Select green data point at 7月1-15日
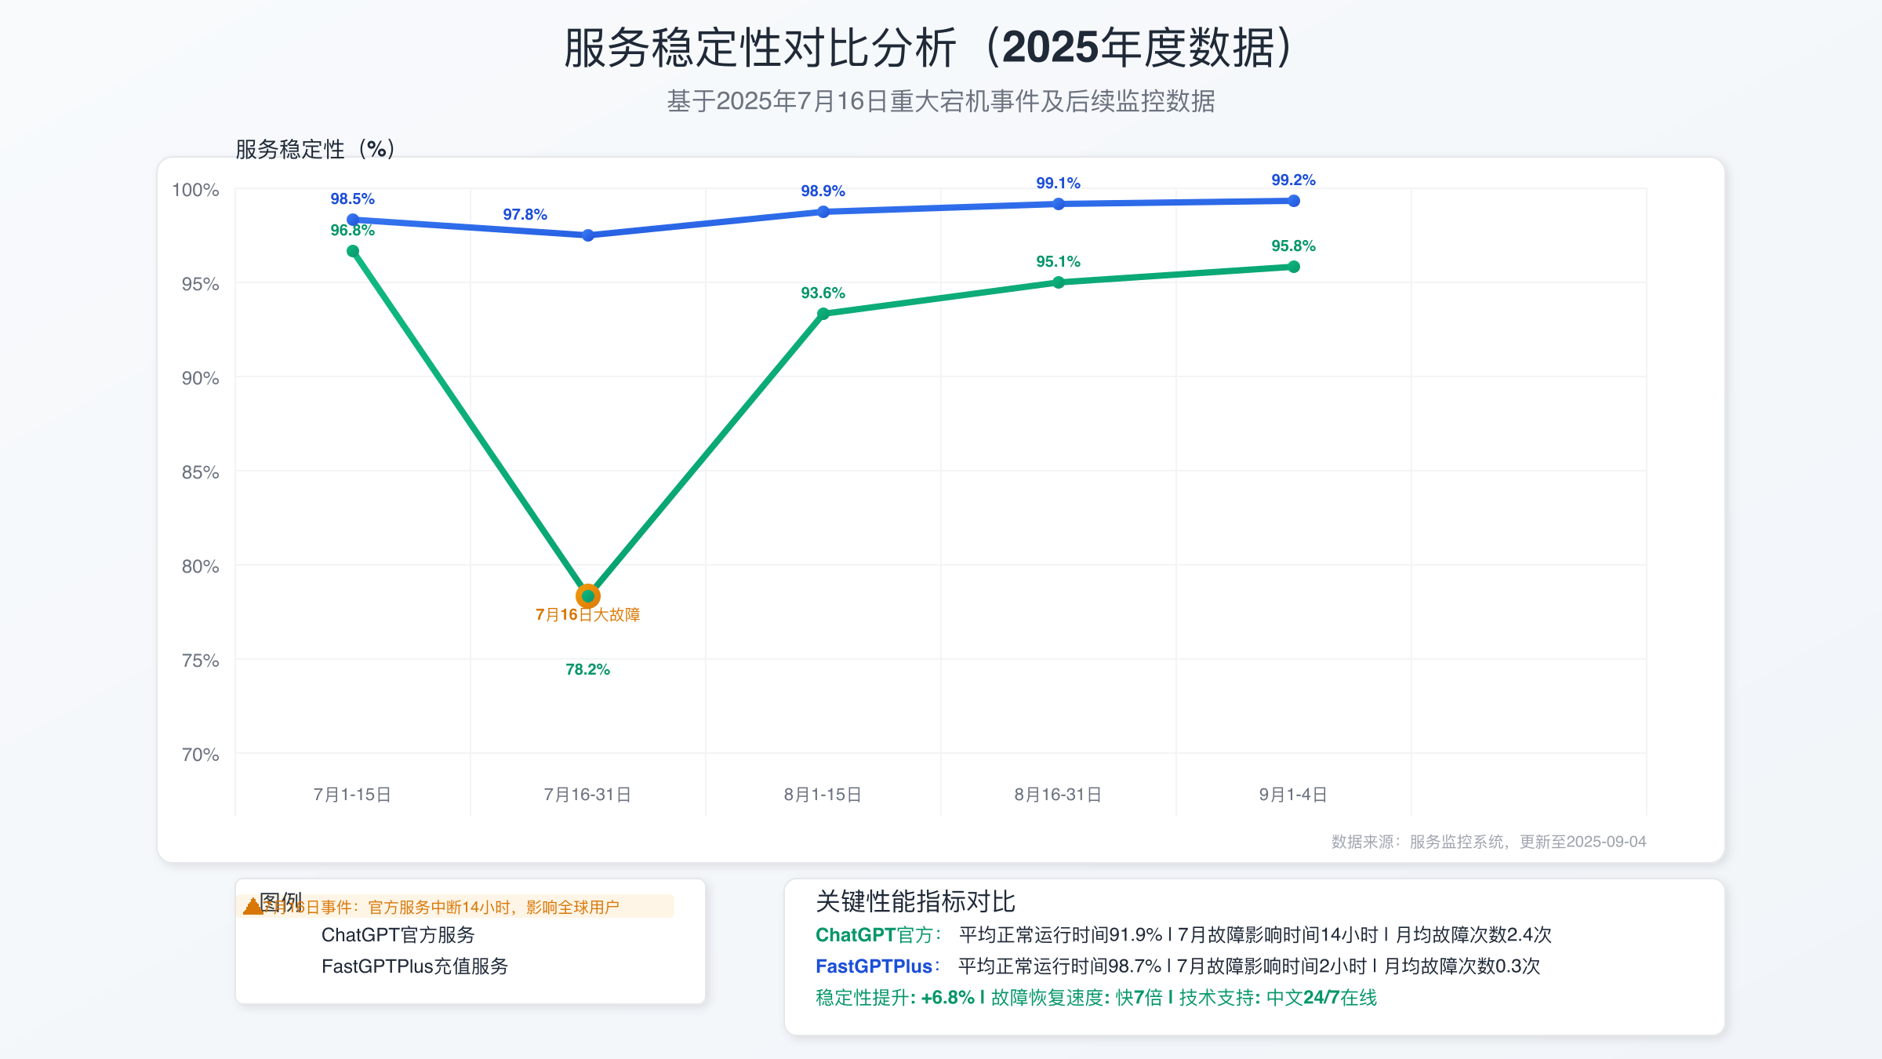The height and width of the screenshot is (1059, 1882). [353, 251]
